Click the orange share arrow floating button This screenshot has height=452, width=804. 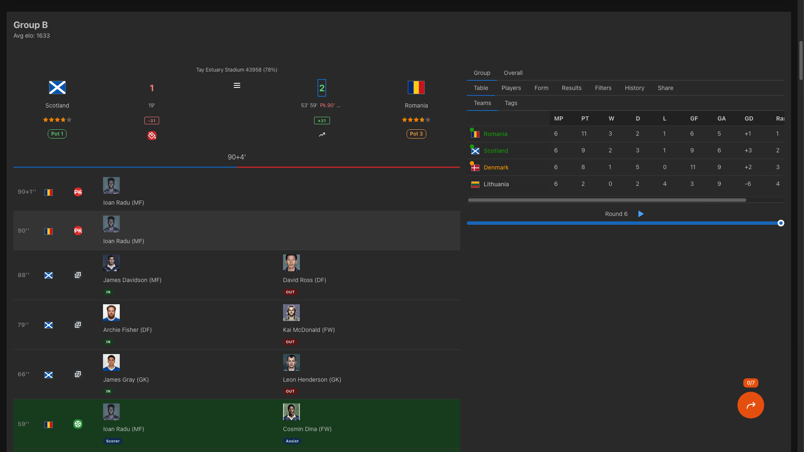click(x=750, y=405)
